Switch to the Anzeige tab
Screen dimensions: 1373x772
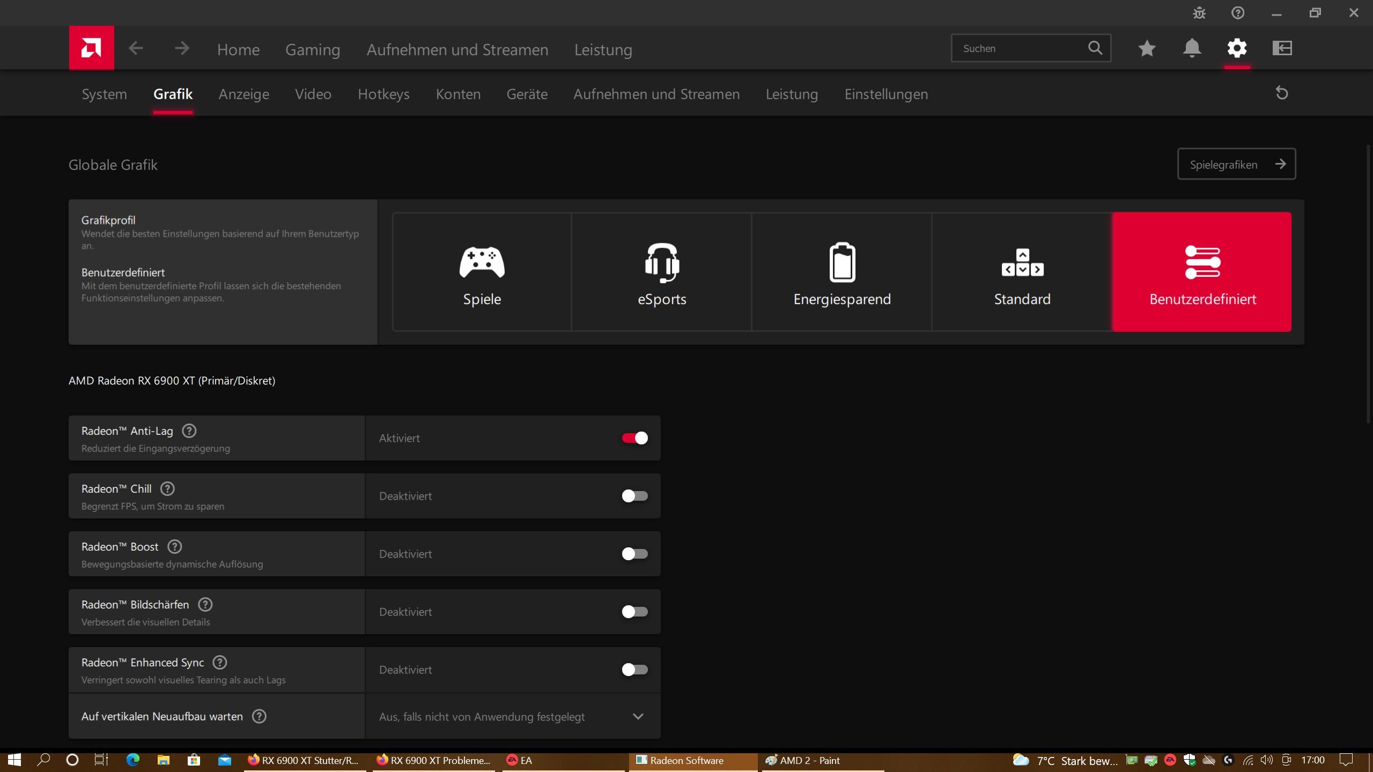pos(243,94)
